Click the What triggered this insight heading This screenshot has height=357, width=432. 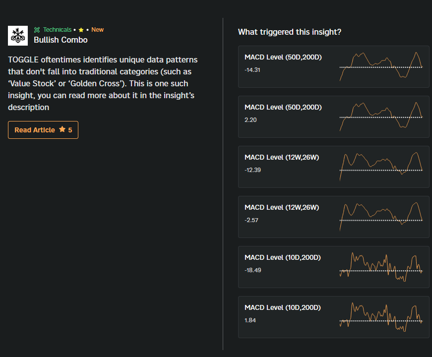tap(290, 32)
